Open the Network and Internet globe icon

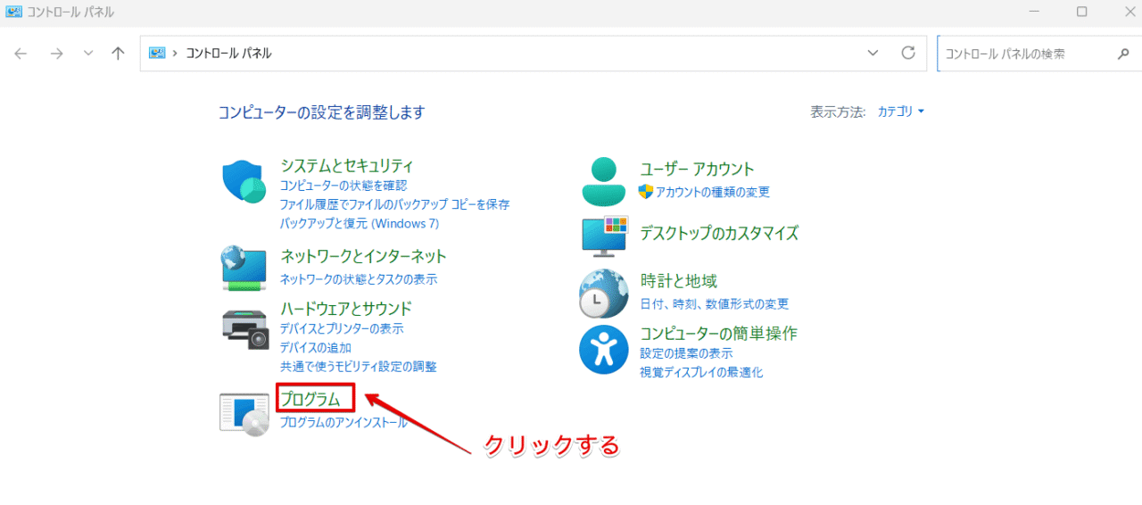244,268
